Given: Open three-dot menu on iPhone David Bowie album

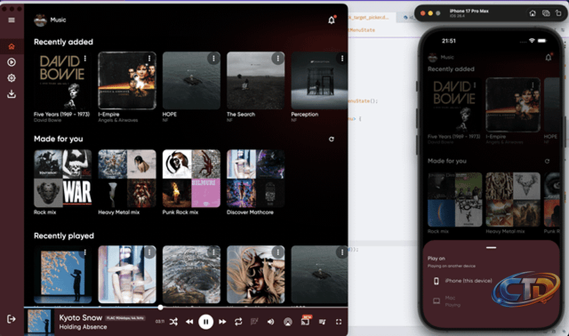Looking at the screenshot, I should (474, 85).
